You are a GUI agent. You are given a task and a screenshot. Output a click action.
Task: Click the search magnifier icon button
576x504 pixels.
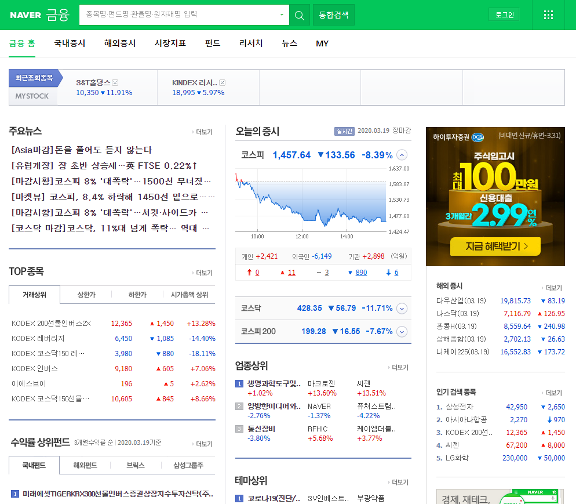pyautogui.click(x=300, y=15)
